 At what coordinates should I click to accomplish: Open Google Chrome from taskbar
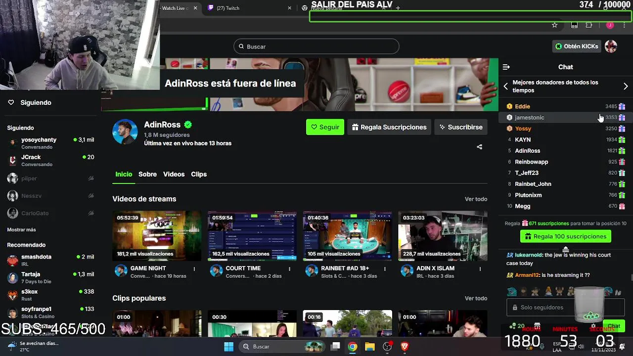click(352, 347)
